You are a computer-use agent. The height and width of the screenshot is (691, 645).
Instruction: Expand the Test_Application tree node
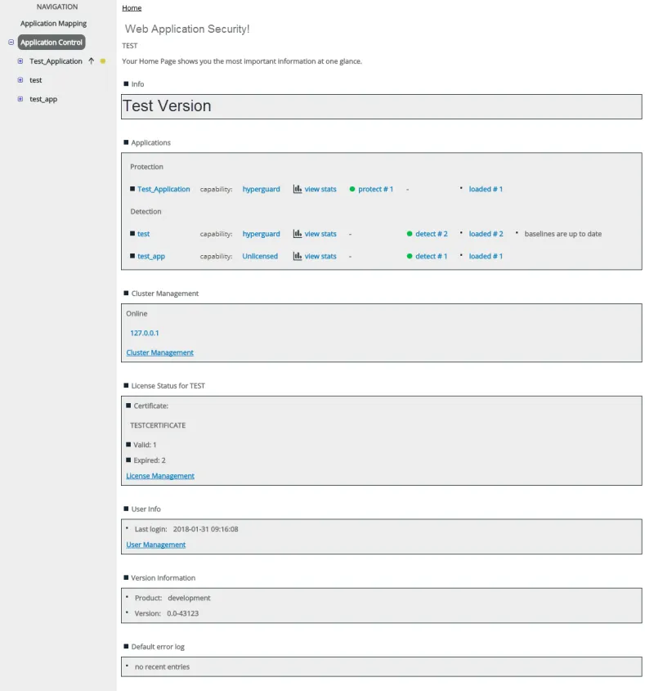point(20,61)
